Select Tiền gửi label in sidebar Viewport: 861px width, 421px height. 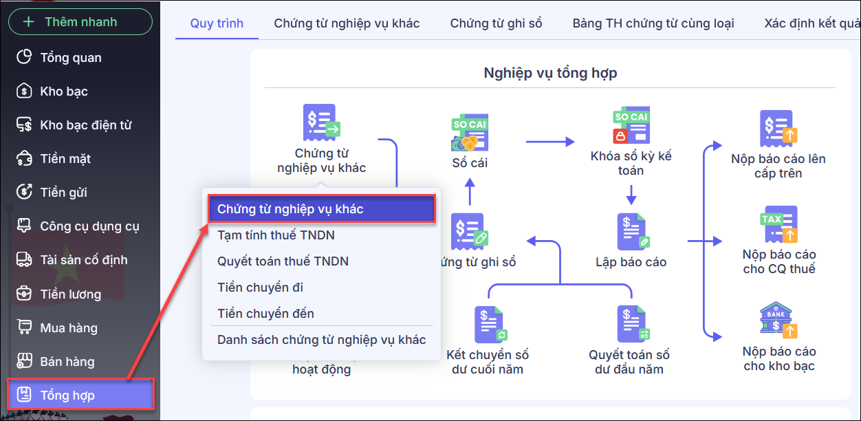pos(63,193)
